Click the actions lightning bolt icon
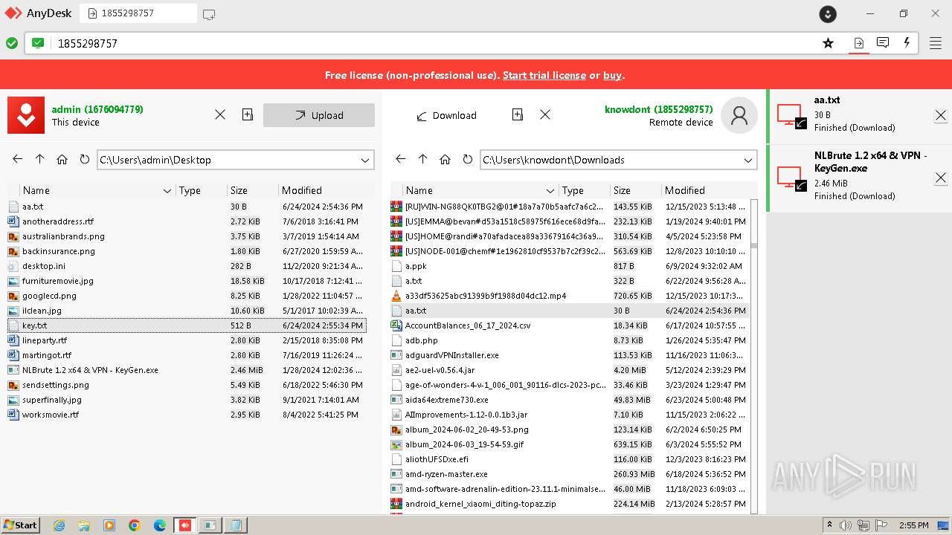952x535 pixels. [x=907, y=43]
